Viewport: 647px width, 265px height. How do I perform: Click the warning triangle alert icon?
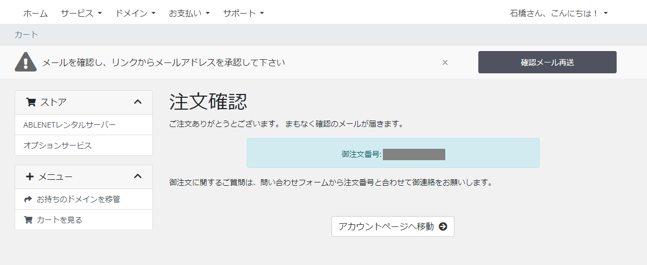25,62
